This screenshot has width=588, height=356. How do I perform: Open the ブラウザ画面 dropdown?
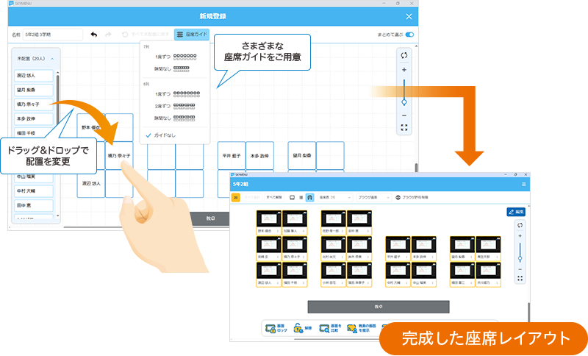tap(373, 197)
